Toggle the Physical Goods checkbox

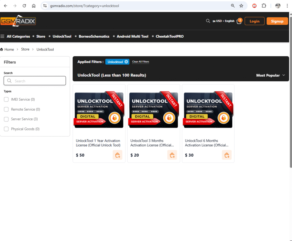click(6, 129)
